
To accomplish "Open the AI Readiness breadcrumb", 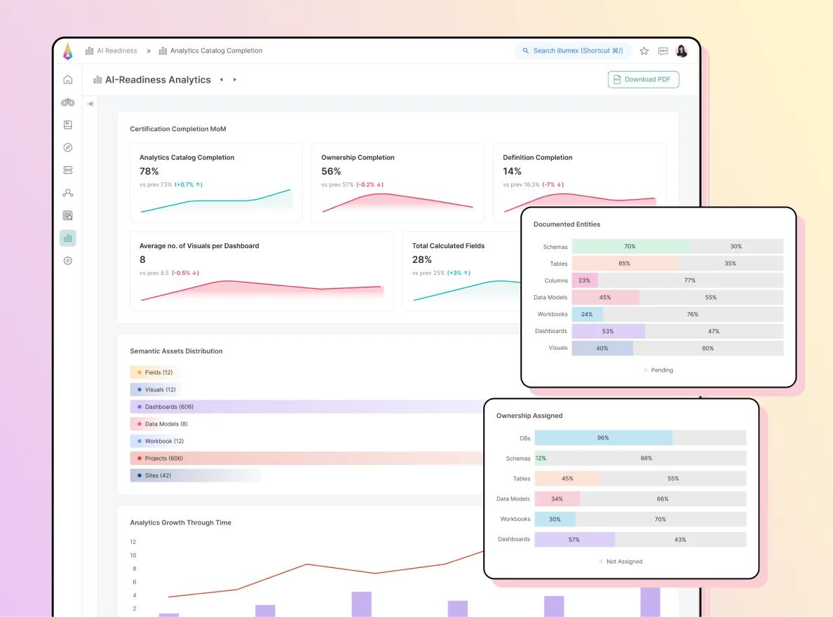I will coord(117,51).
